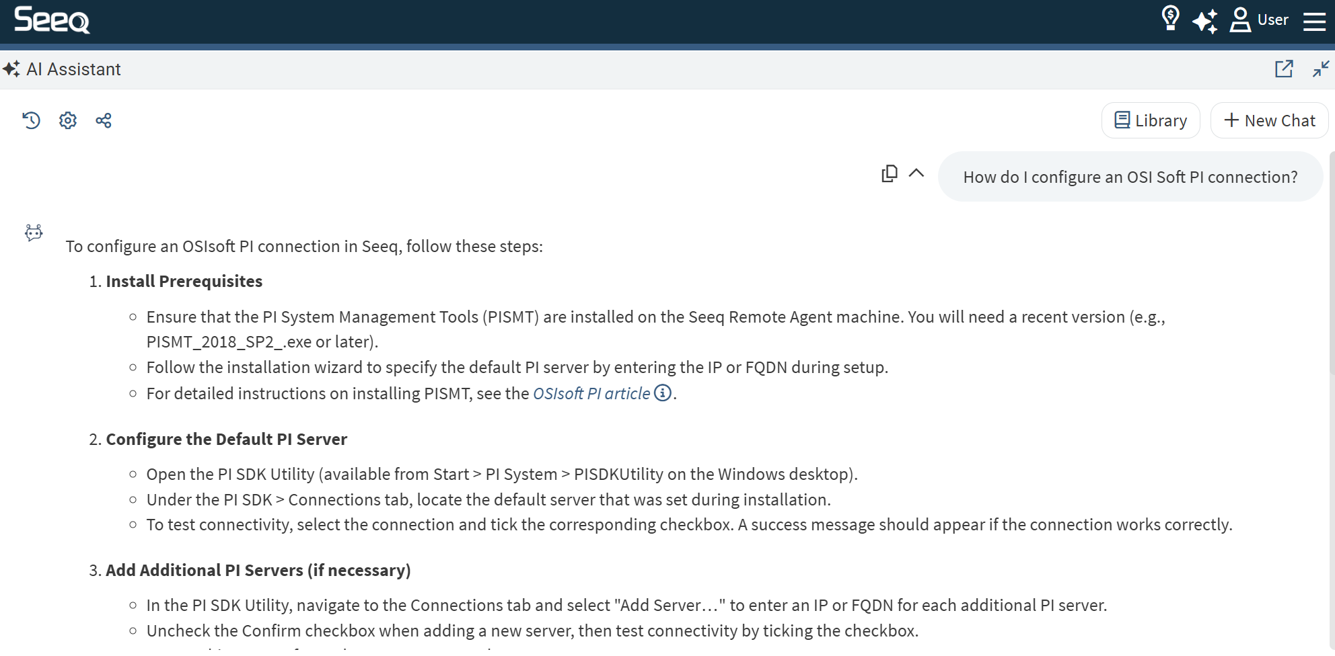
Task: Open the chat history
Action: (x=31, y=120)
